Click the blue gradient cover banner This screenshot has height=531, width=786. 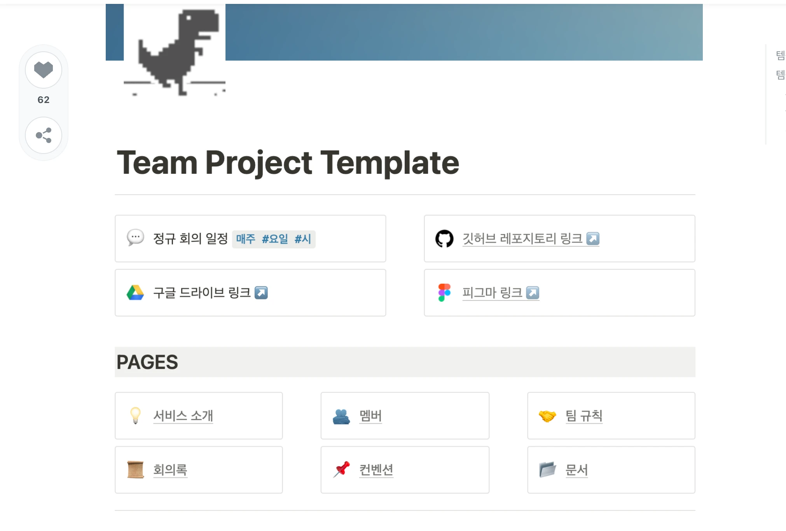point(464,32)
